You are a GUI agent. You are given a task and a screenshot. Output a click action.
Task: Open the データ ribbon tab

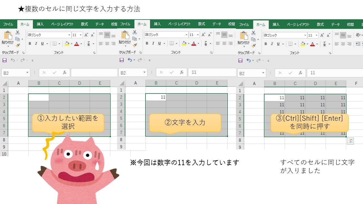point(100,24)
